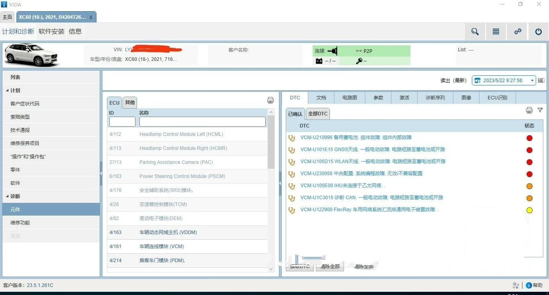Focus the ECU 名称 filter field
This screenshot has height=295, width=549.
point(203,121)
